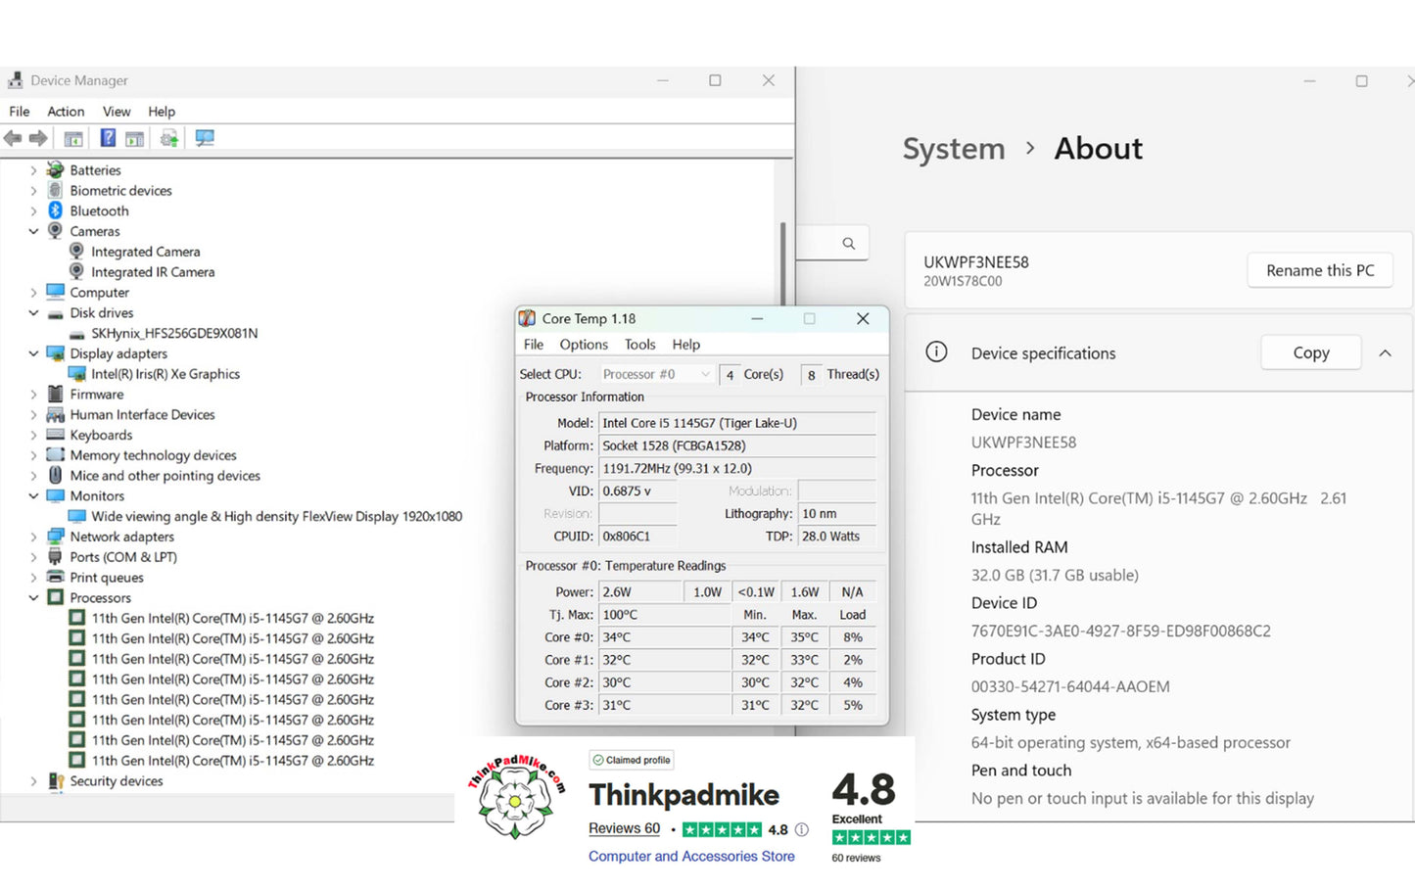Select the Bluetooth category icon
Screen dimensions: 1415x889
coord(56,211)
